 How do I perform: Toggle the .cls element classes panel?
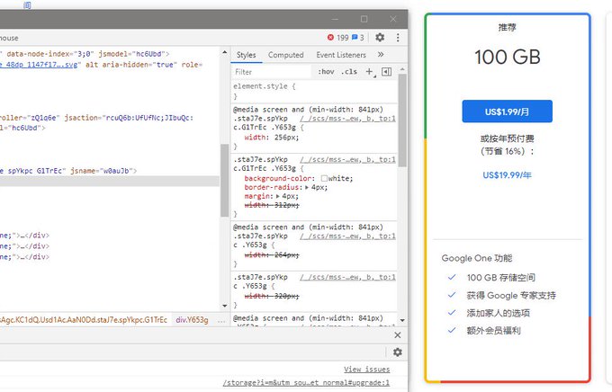(349, 72)
